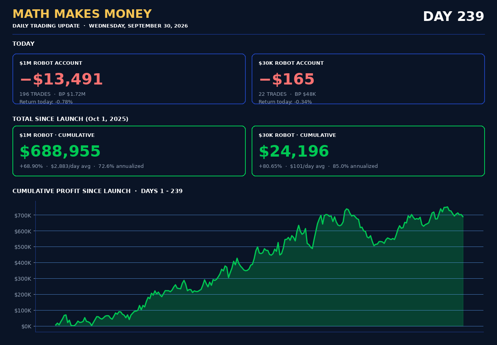
Task: Click the 22 TRADES · BP $48K line
Action: [287, 94]
